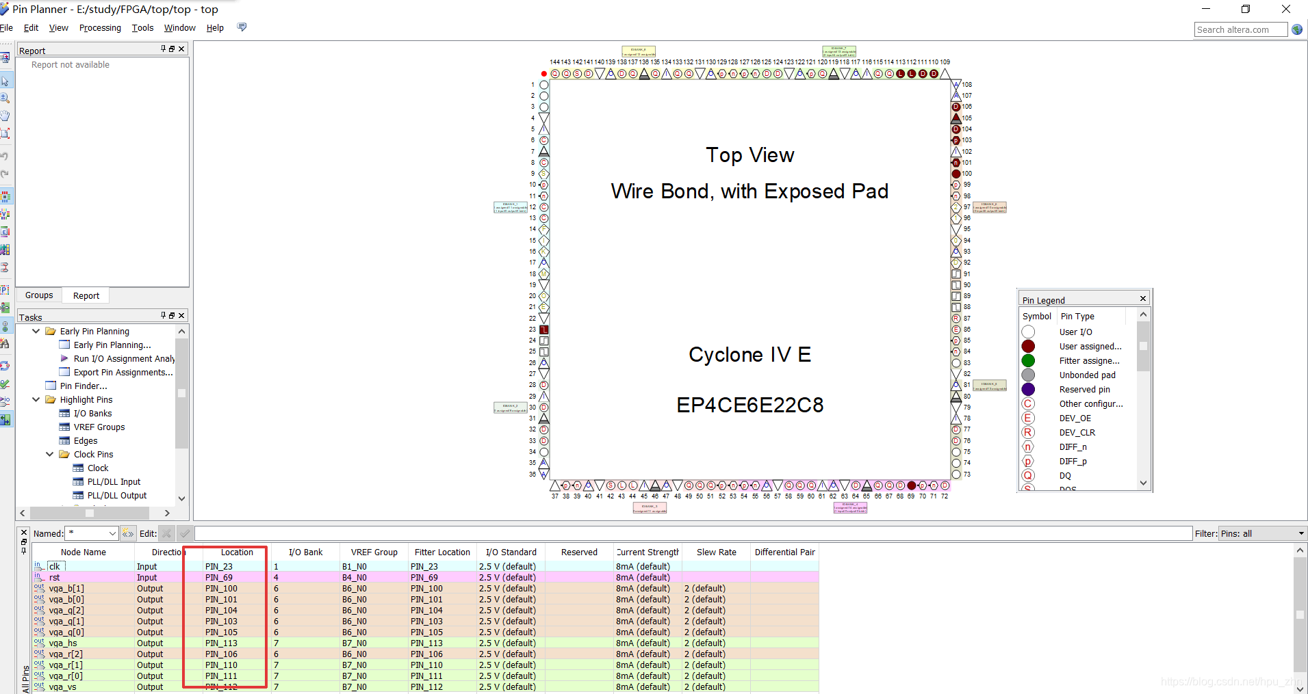Select the pointer selection tool
The height and width of the screenshot is (694, 1308).
[x=5, y=81]
